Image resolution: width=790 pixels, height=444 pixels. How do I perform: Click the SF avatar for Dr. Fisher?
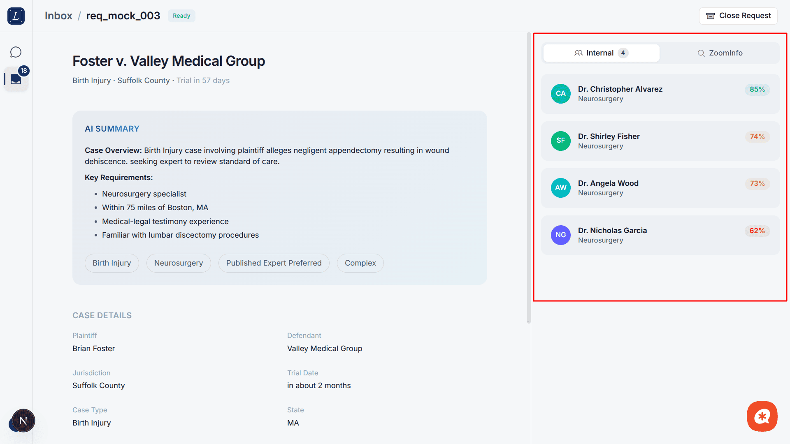click(x=560, y=141)
